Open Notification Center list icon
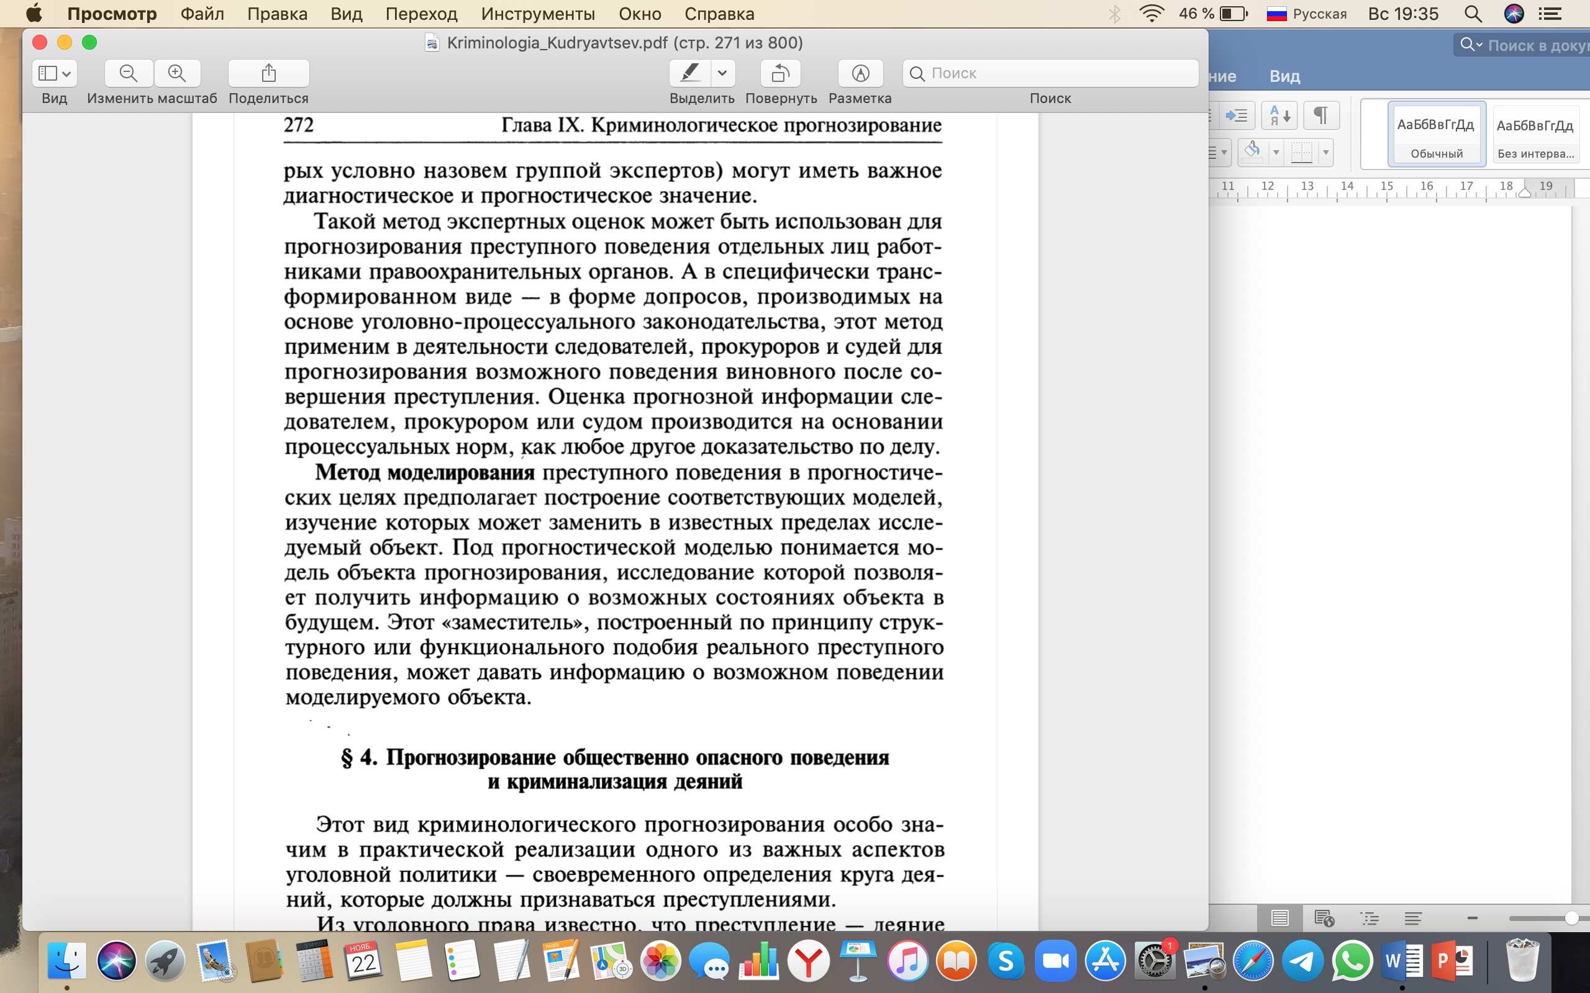 coord(1551,14)
